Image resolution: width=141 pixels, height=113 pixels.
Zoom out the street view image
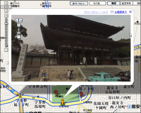tap(19, 37)
